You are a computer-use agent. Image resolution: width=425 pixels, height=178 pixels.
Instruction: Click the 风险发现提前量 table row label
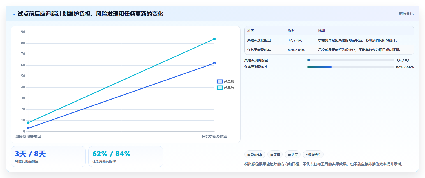(x=259, y=40)
